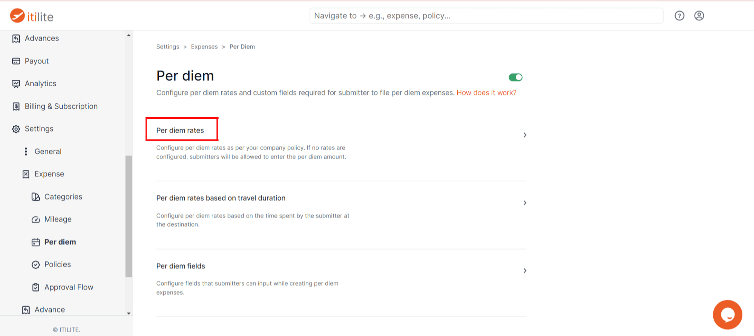This screenshot has width=754, height=336.
Task: Click the Payout card icon
Action: [x=16, y=61]
